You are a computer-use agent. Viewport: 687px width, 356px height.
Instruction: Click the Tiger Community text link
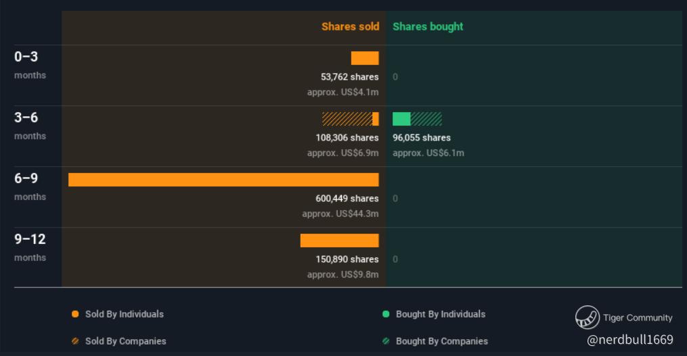(637, 317)
